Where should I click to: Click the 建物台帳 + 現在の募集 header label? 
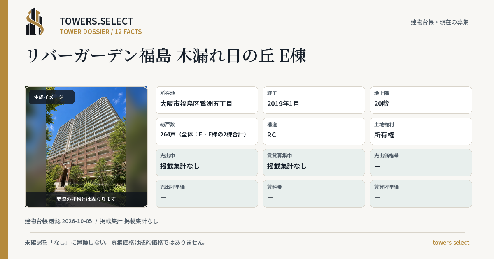point(440,22)
